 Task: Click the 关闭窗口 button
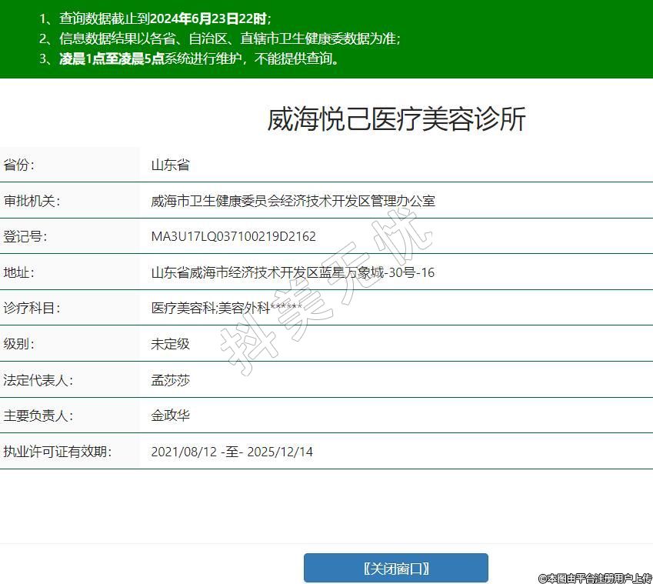click(395, 568)
